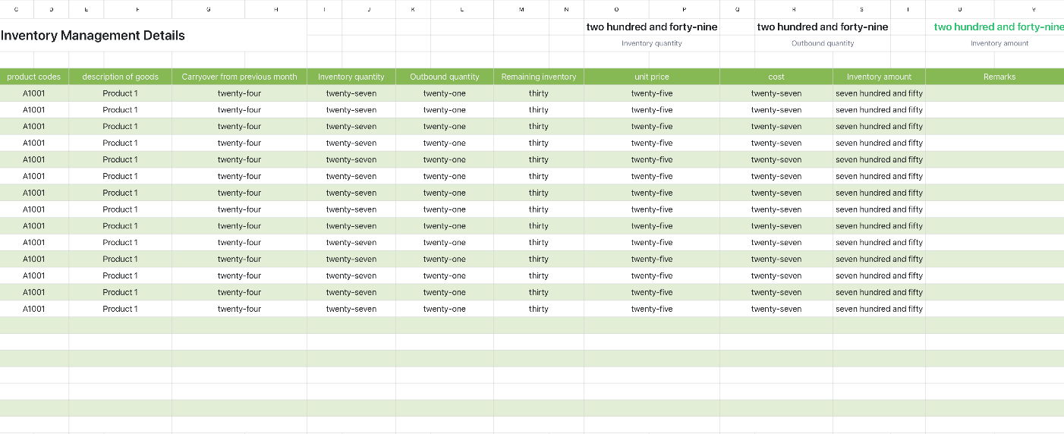Screen dimensions: 1064x434
Task: Select the column G header
Action: click(x=209, y=9)
